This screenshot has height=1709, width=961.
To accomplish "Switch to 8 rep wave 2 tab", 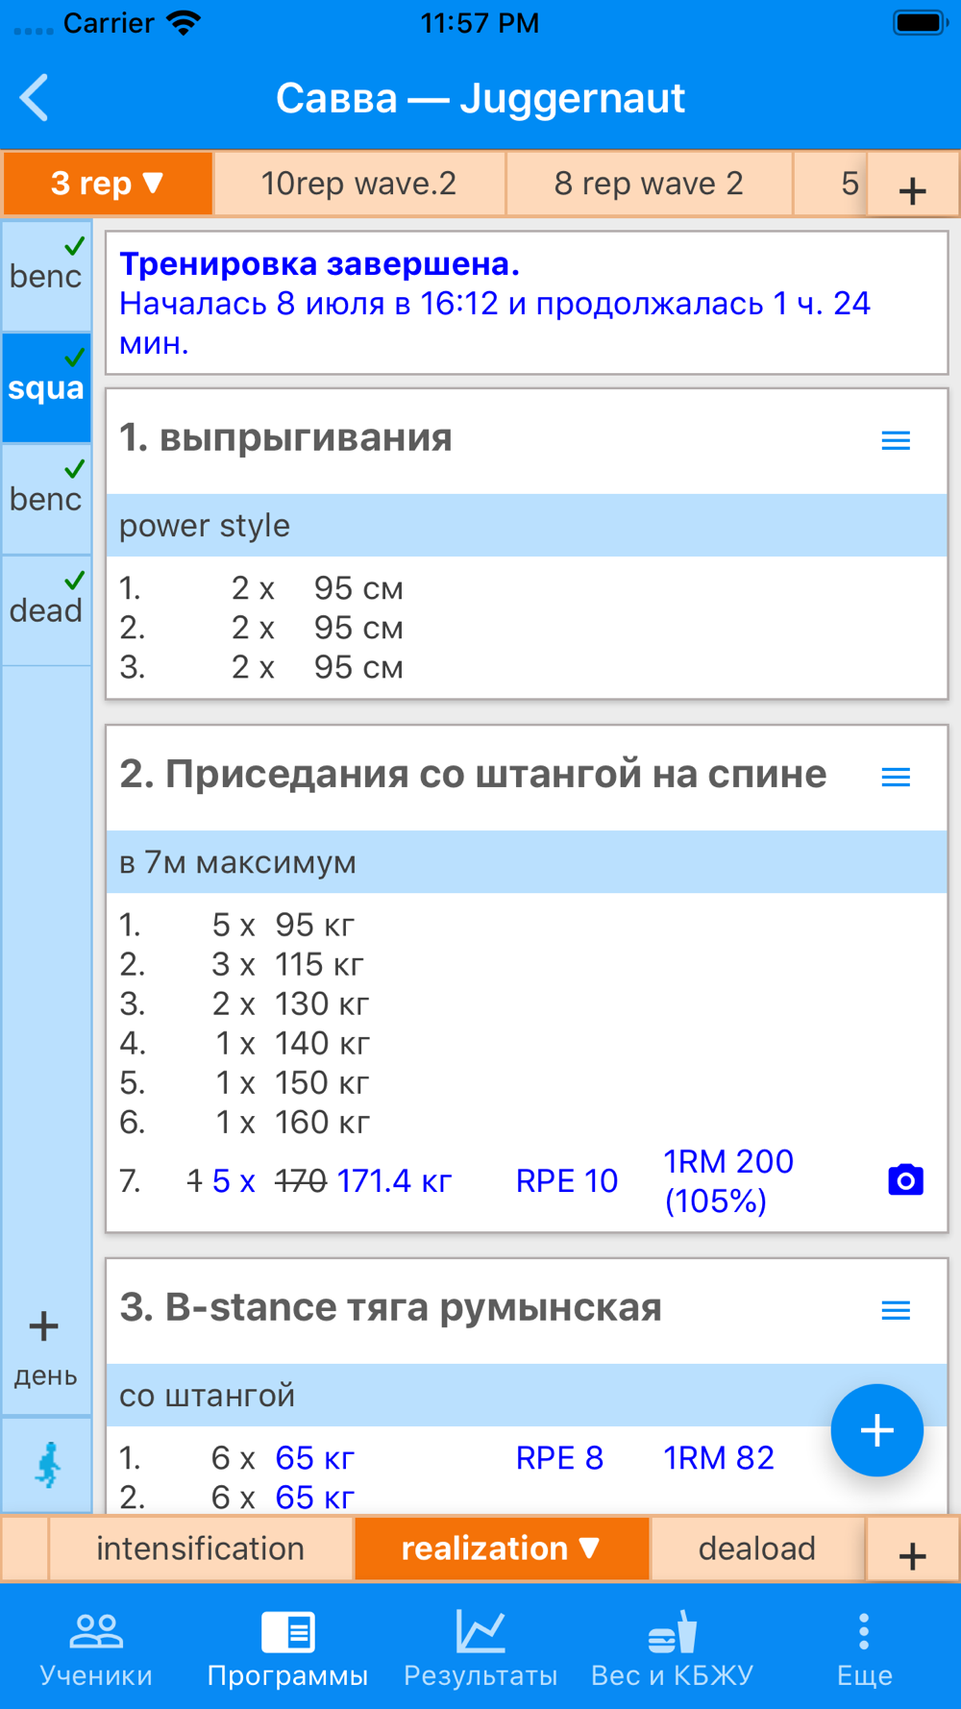I will tap(649, 183).
